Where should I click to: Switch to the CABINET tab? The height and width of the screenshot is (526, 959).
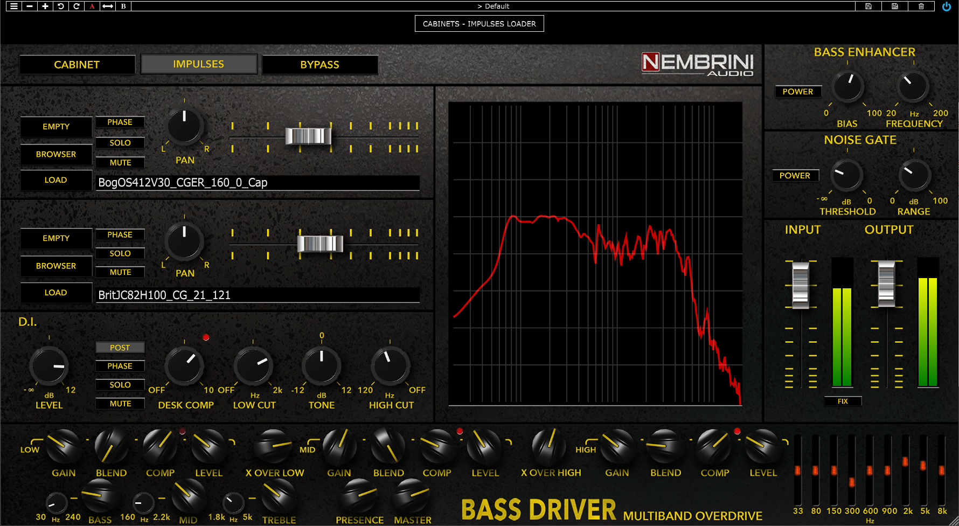(x=77, y=65)
